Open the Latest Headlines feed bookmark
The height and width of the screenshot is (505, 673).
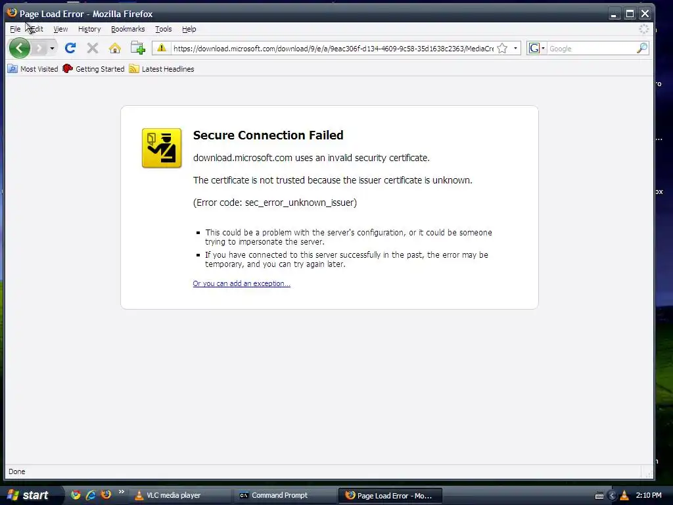click(x=162, y=68)
